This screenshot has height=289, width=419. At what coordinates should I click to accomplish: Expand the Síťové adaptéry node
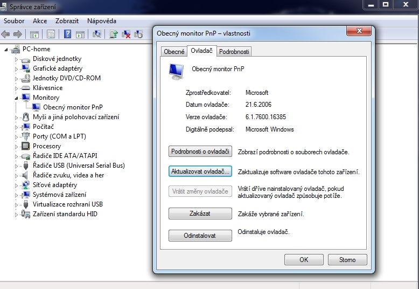click(16, 185)
